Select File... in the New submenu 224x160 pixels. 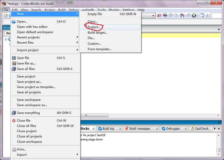pos(110,38)
